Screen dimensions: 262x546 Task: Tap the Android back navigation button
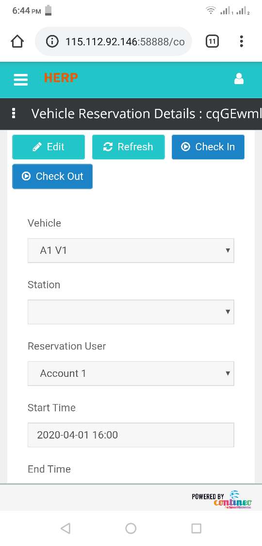coord(65,528)
